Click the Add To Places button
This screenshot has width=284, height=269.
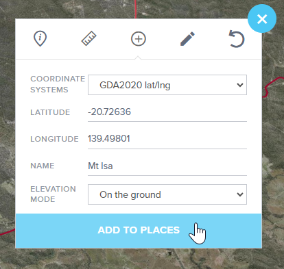pyautogui.click(x=139, y=231)
